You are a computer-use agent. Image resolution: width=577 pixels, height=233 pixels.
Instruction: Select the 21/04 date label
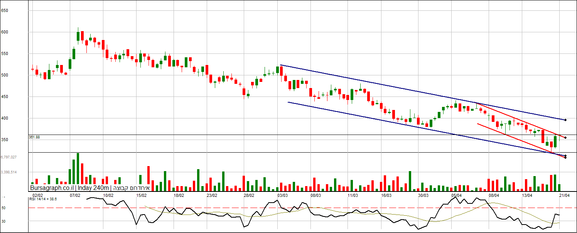[x=565, y=195]
